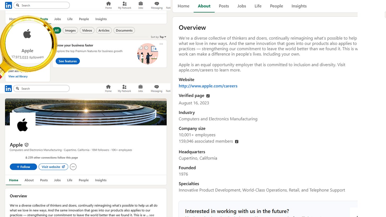Click the Premium features illustration on the ad card
This screenshot has width=386, height=217.
point(148,54)
